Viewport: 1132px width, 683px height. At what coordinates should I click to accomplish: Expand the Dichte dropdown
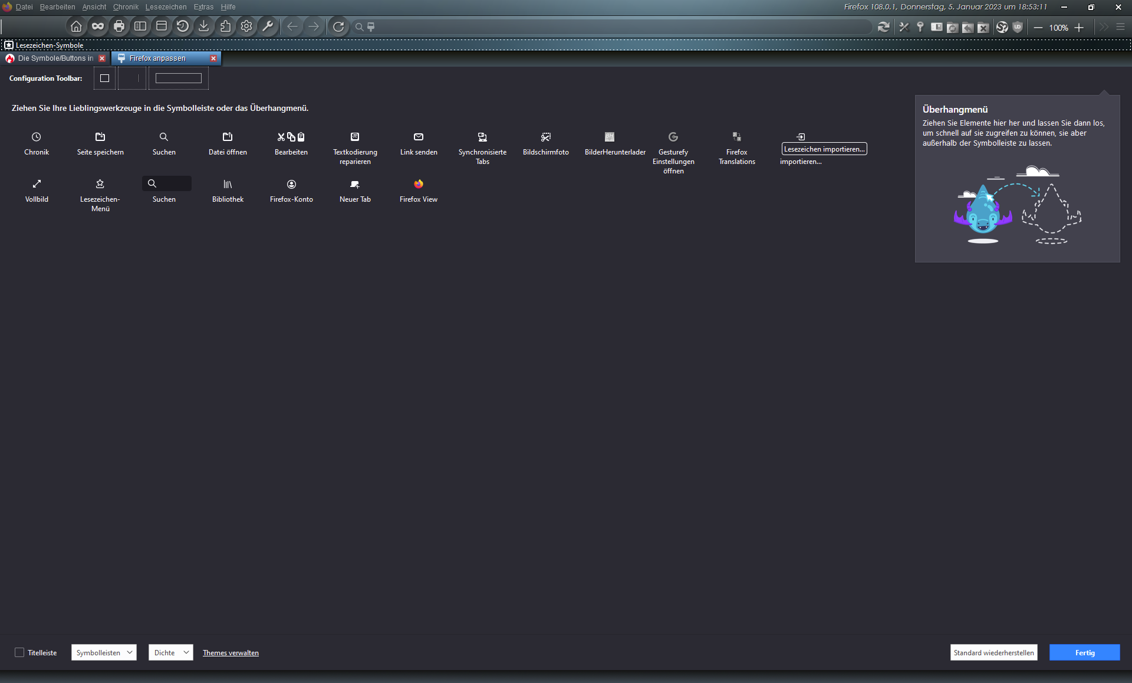click(x=171, y=652)
